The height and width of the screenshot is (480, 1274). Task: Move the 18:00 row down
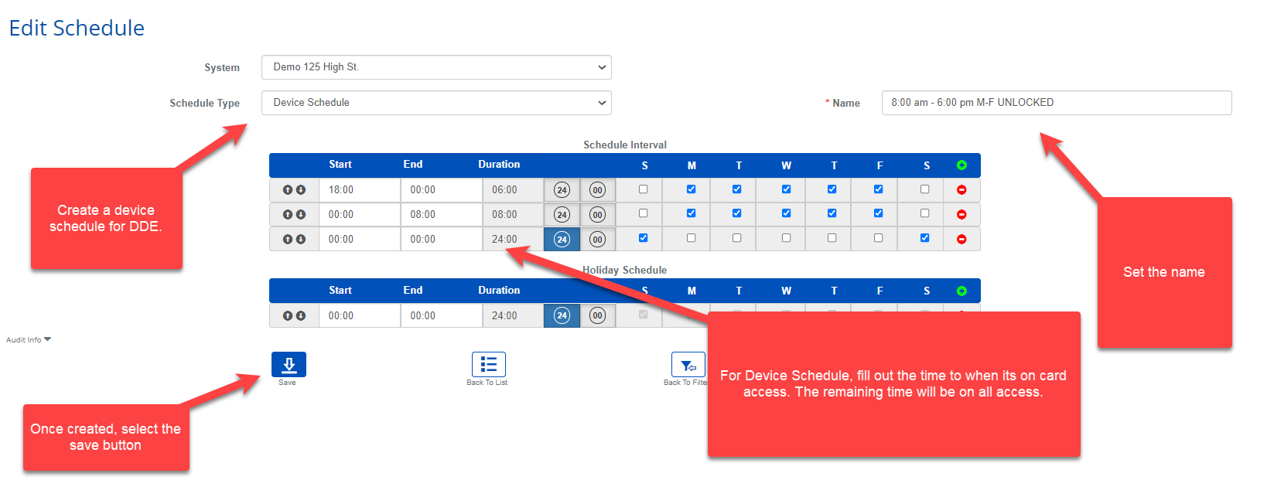point(301,190)
